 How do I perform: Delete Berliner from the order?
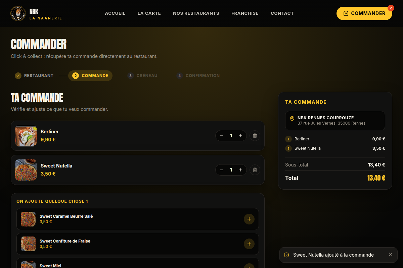pyautogui.click(x=255, y=136)
